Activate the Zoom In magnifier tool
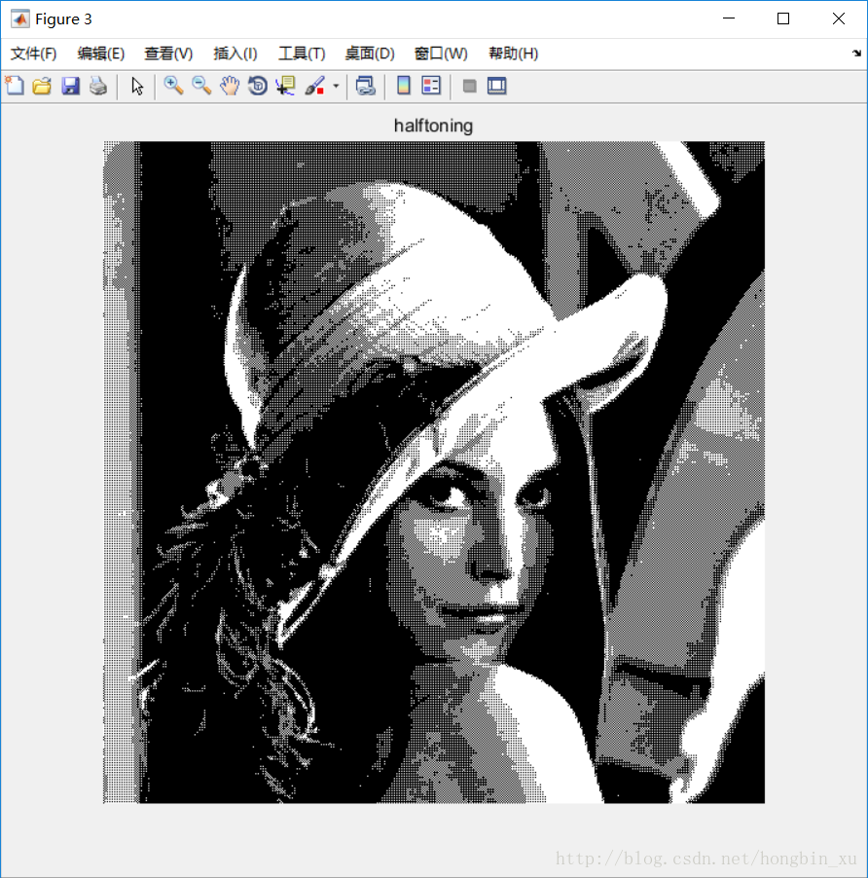This screenshot has height=878, width=868. (x=173, y=86)
